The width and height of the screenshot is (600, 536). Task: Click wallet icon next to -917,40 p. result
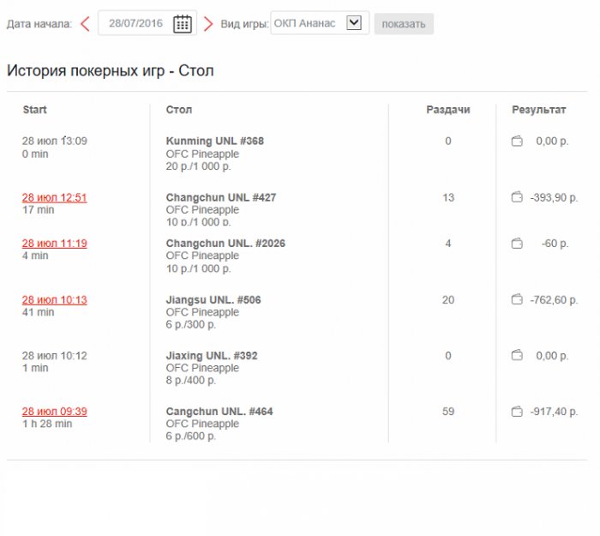pos(517,413)
